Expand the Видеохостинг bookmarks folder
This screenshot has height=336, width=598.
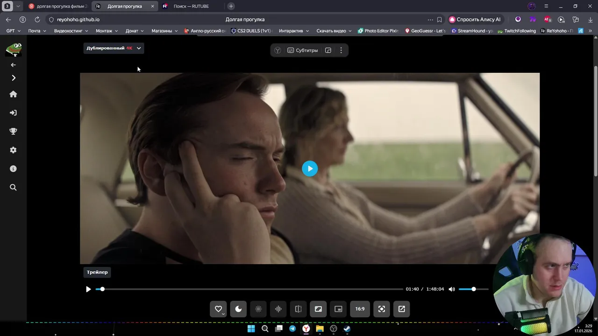[71, 31]
